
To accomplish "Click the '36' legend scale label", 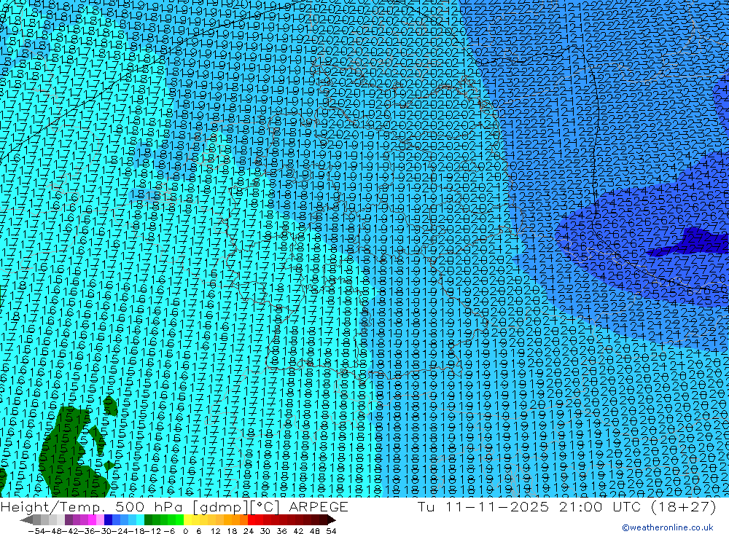I will pos(281,531).
